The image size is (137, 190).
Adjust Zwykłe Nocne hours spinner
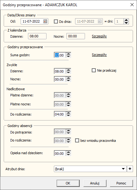tap(68, 79)
